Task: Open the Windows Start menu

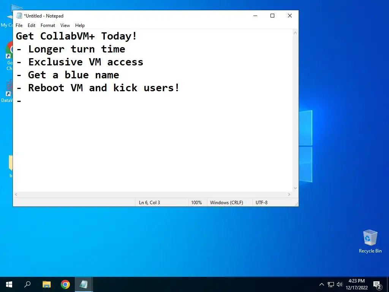Action: (9, 284)
